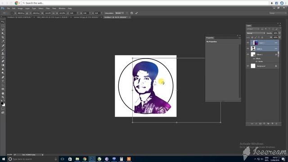Hide the portrait Layer 1
Image resolution: width=288 pixels, height=162 pixels.
tap(247, 49)
